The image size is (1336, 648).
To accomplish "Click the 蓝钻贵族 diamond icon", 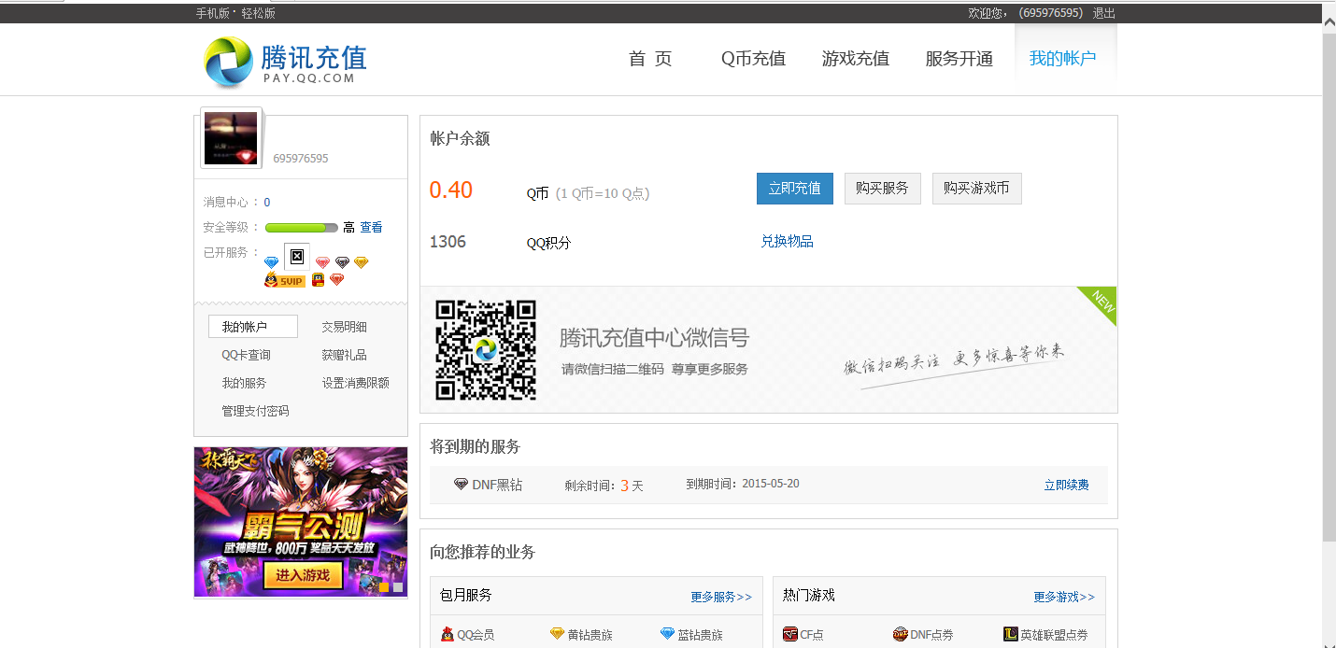I will [667, 634].
